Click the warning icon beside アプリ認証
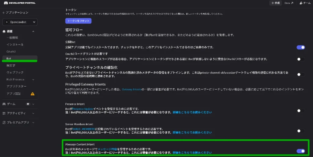The height and width of the screenshot is (157, 313). coord(32,94)
